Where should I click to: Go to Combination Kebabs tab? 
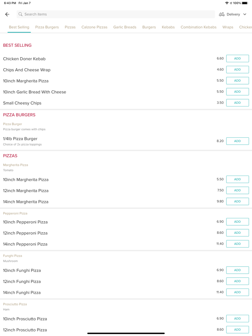coord(198,27)
